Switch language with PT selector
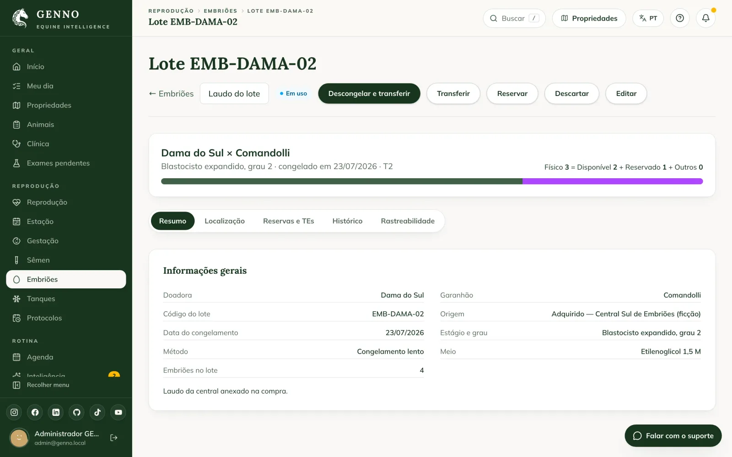Image resolution: width=732 pixels, height=457 pixels. pyautogui.click(x=648, y=18)
